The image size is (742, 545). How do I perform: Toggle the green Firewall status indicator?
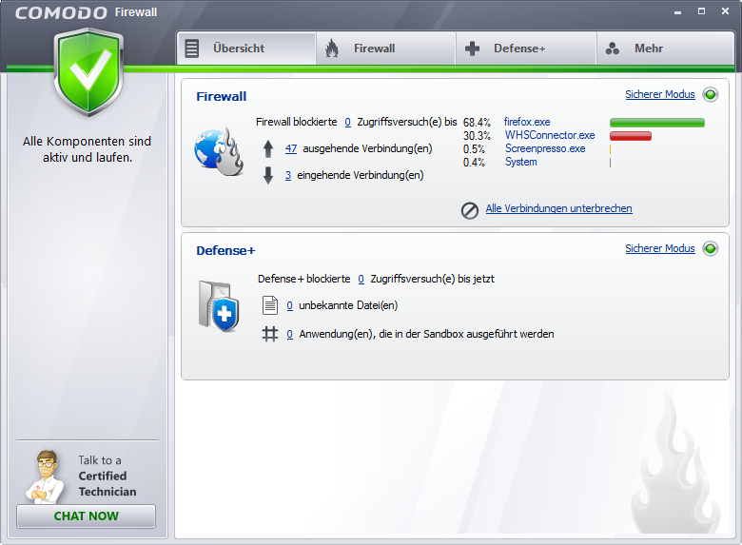(x=711, y=95)
